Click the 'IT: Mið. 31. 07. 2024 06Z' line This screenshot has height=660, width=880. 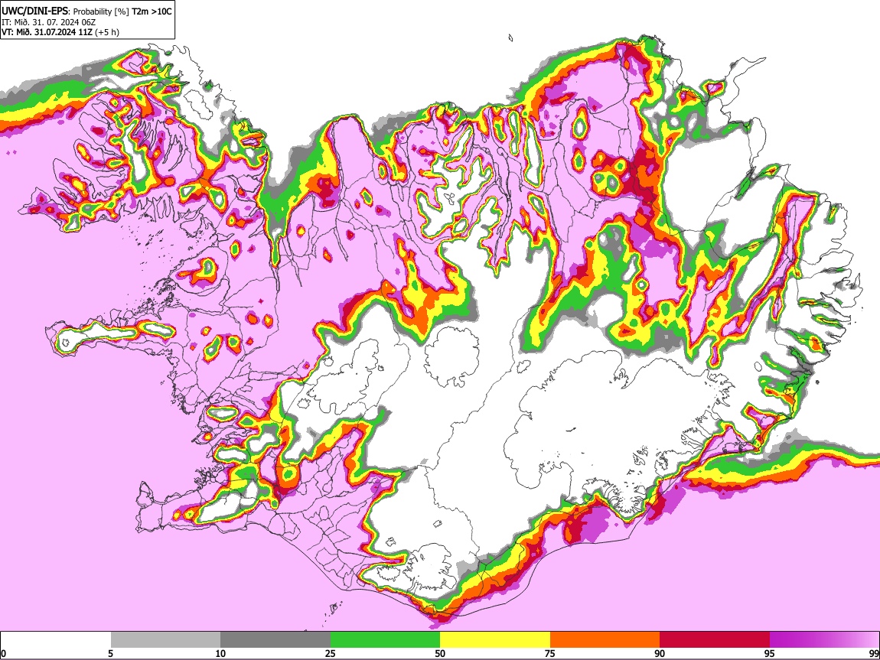tap(48, 22)
